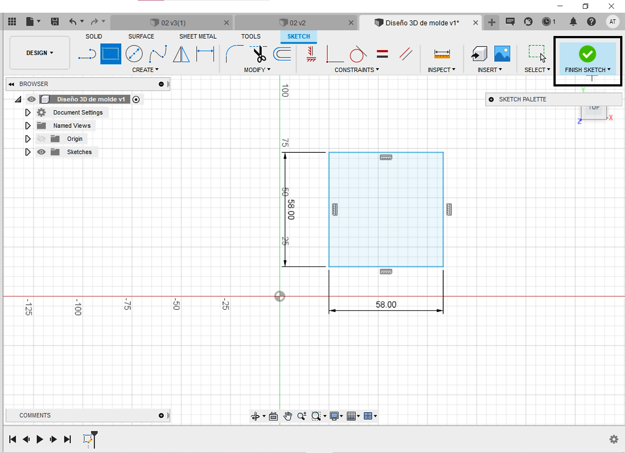Open the File menu icon
Image resolution: width=625 pixels, height=453 pixels.
(30, 22)
